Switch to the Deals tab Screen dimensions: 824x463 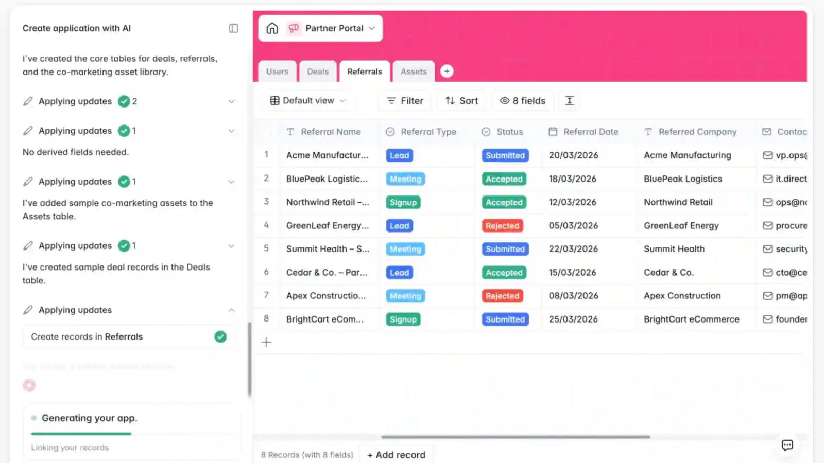click(318, 72)
